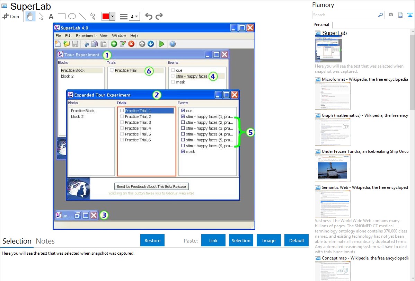Pick the red color swatch

[x=106, y=16]
